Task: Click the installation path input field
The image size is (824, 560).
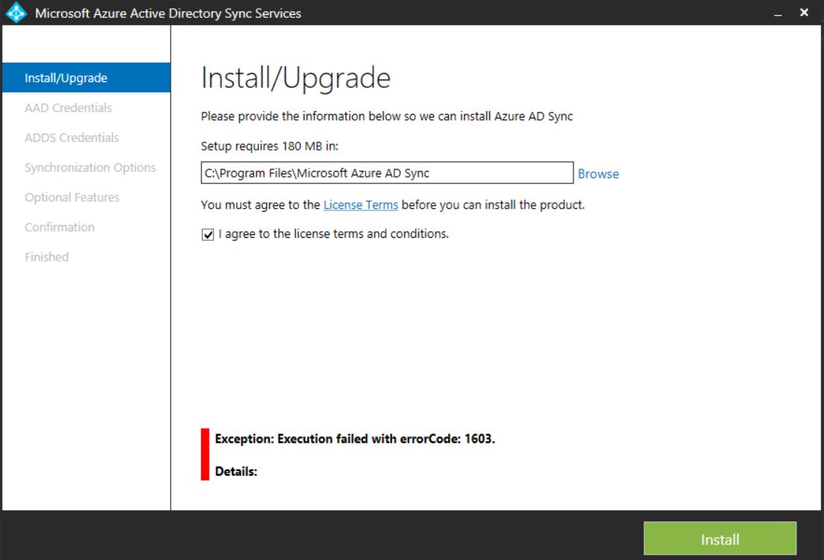Action: tap(387, 173)
